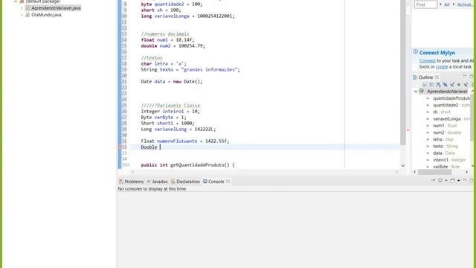476x268 pixels.
Task: Click Outline horizontal scrollbar left arrow
Action: click(415, 172)
